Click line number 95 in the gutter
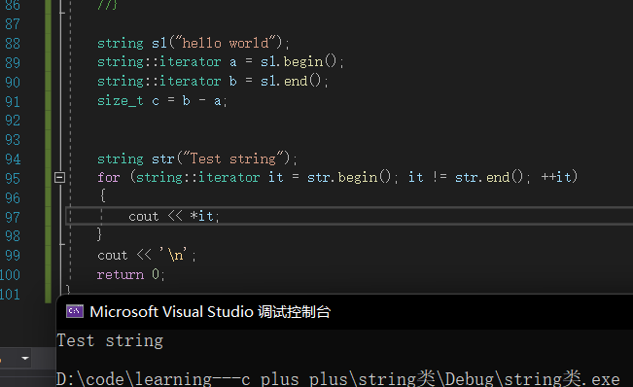Screen dimensions: 633x387 13,178
